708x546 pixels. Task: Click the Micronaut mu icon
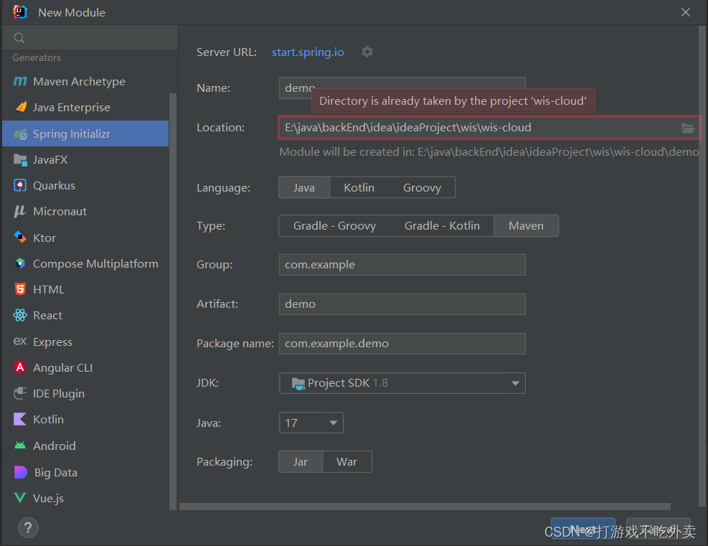20,212
